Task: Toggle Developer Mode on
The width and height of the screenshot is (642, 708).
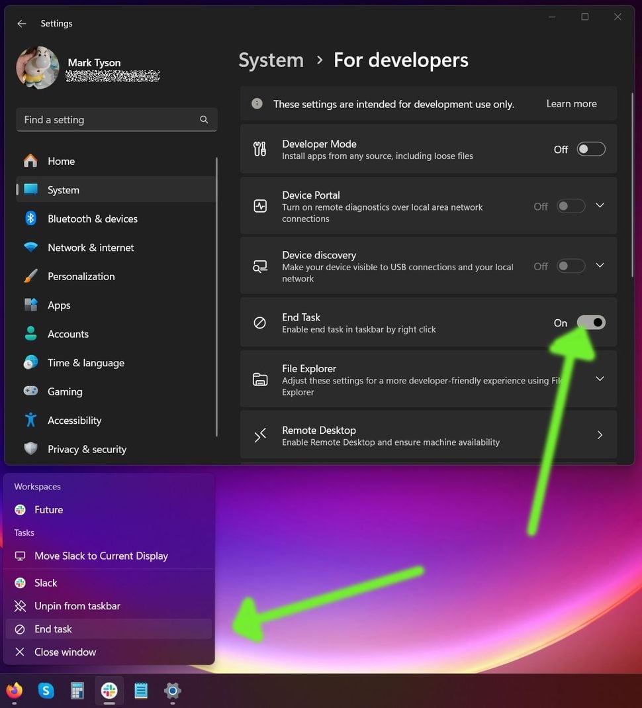Action: [x=590, y=149]
